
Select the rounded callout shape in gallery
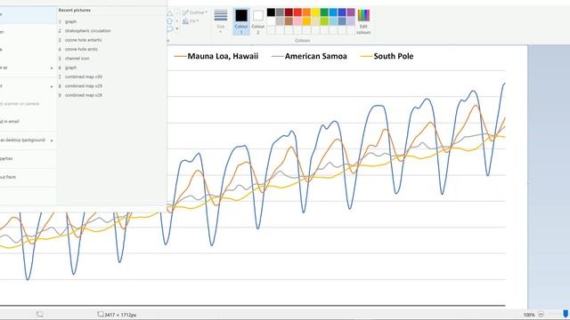click(x=170, y=29)
